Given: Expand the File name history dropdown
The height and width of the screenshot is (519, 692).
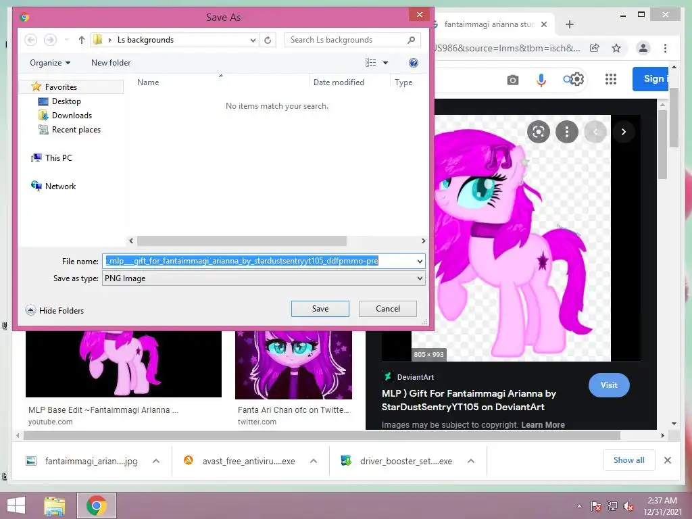Looking at the screenshot, I should [420, 262].
